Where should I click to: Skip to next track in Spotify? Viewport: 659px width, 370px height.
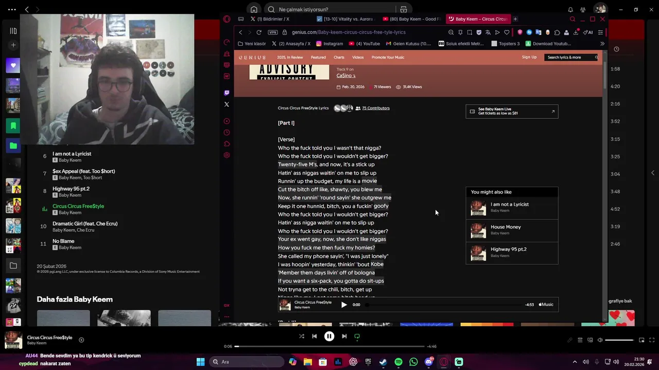click(x=344, y=336)
